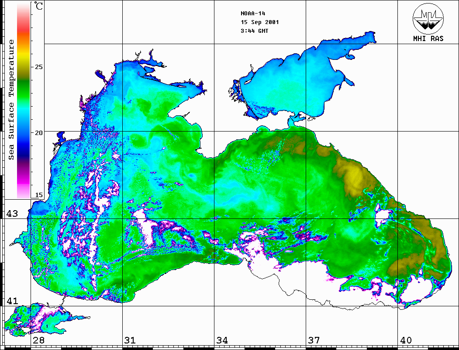Click the 20 tick on color scale
The height and width of the screenshot is (350, 459).
[x=38, y=133]
